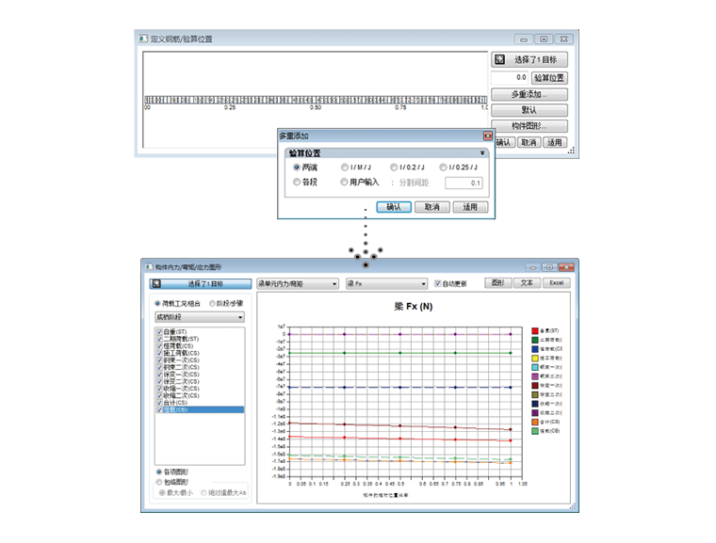Image resolution: width=716 pixels, height=543 pixels.
Task: Toggle the 自动更新 checkbox
Action: click(437, 283)
